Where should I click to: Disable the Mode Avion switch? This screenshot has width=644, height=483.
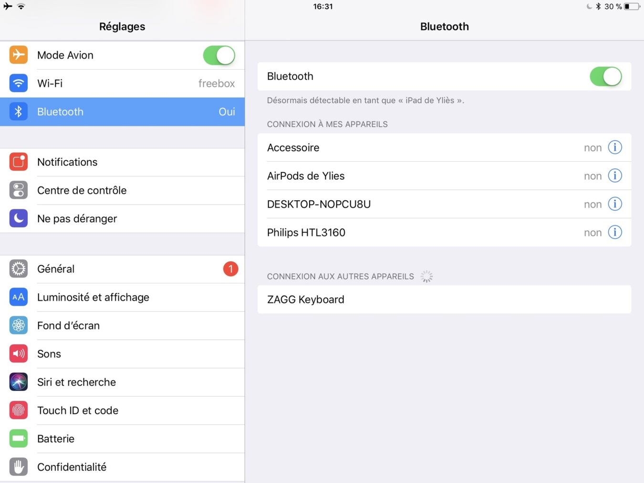pos(219,55)
